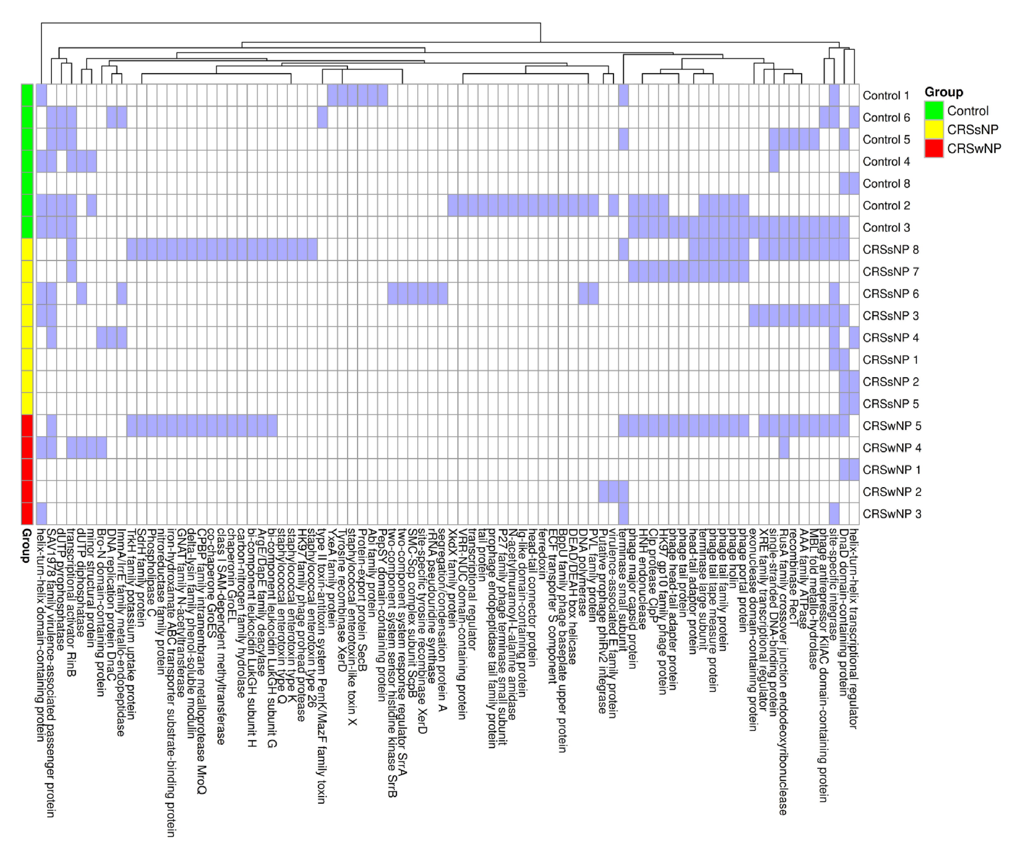This screenshot has width=1016, height=861.
Task: Click the Control legend text label
Action: click(x=968, y=111)
